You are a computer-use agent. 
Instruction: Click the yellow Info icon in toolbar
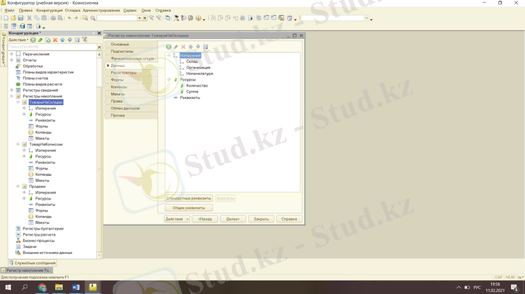[x=198, y=18]
